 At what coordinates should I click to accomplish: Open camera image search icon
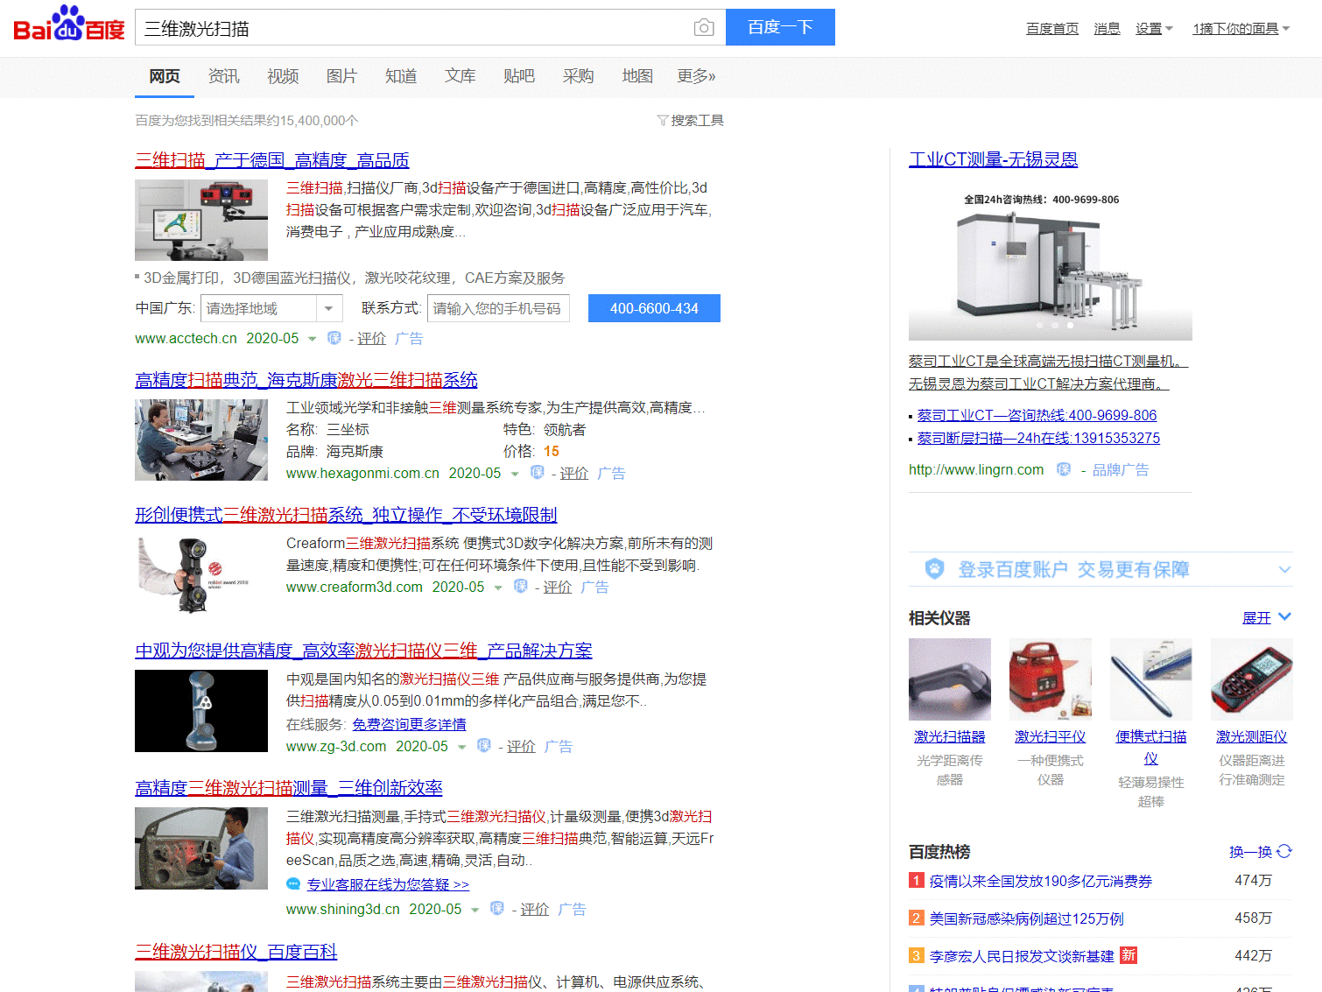click(x=704, y=28)
